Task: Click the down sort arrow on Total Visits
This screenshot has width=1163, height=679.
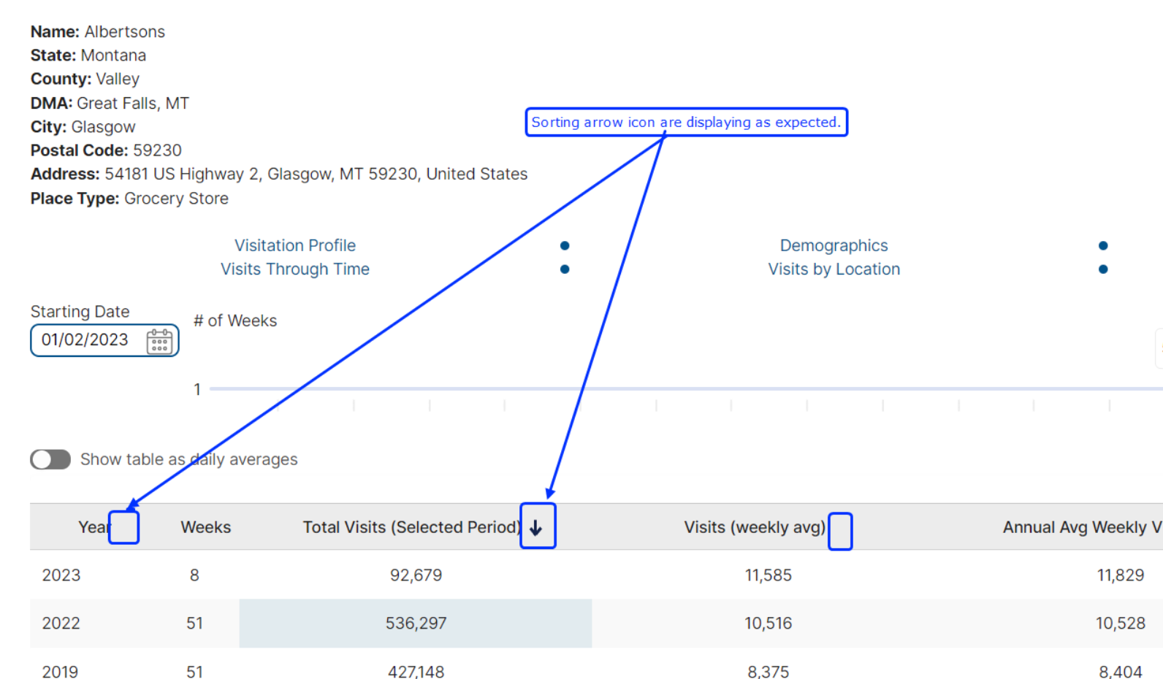Action: [x=536, y=528]
